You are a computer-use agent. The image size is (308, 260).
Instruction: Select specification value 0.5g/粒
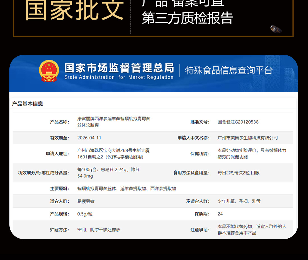click(x=85, y=214)
